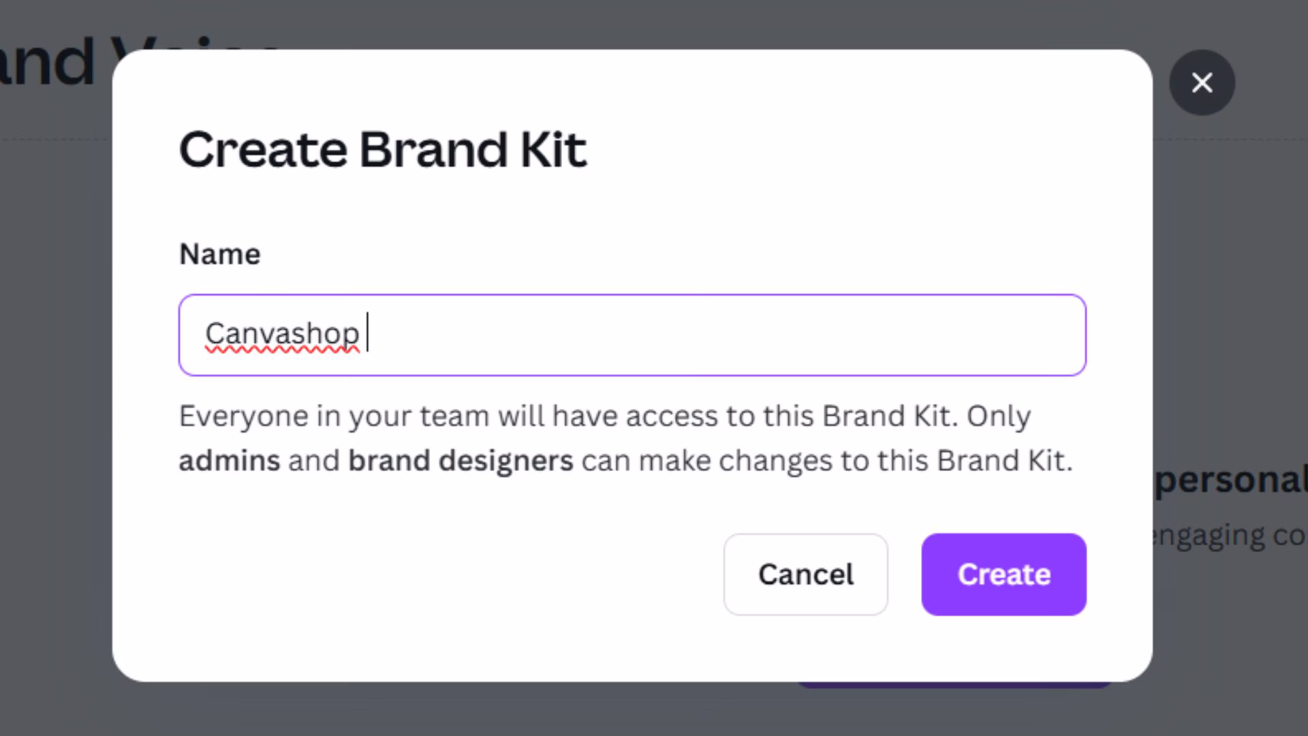The width and height of the screenshot is (1308, 736).
Task: Place the cursor at the text caret in the Name field
Action: coord(368,333)
